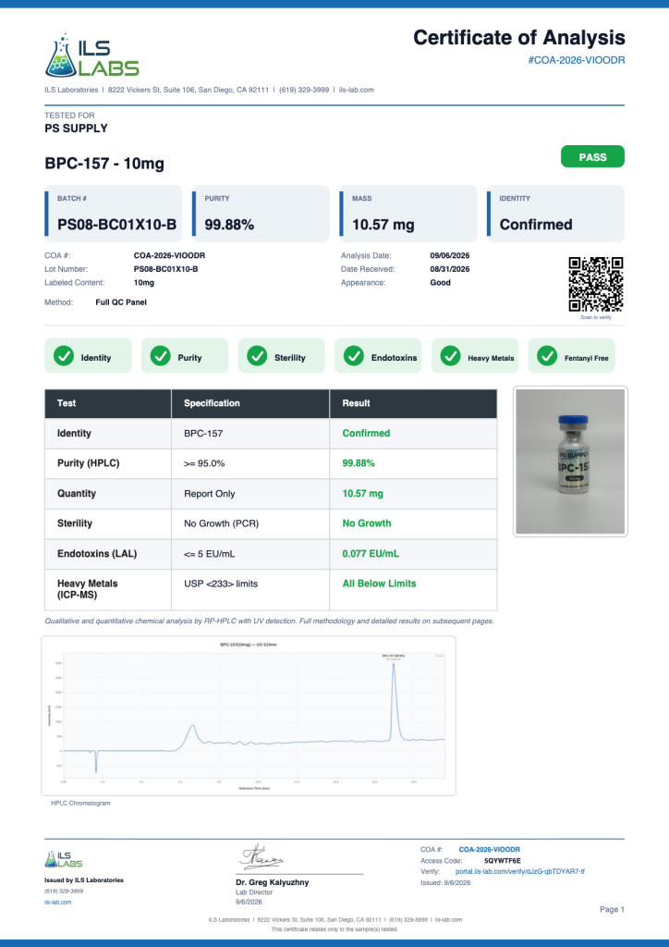Click the Date Received 08/31/2026
This screenshot has height=947, width=669.
(450, 269)
